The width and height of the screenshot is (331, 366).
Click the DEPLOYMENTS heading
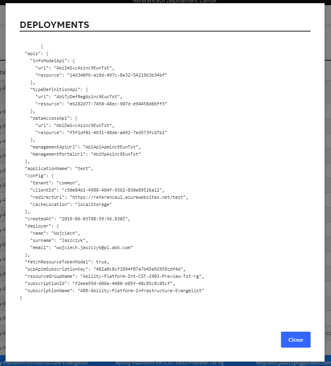54,25
